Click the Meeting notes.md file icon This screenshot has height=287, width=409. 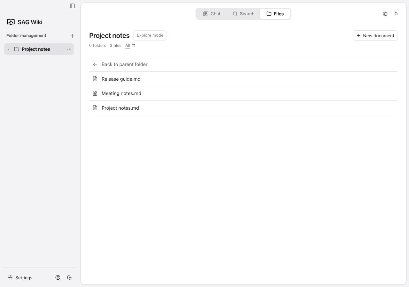(95, 93)
